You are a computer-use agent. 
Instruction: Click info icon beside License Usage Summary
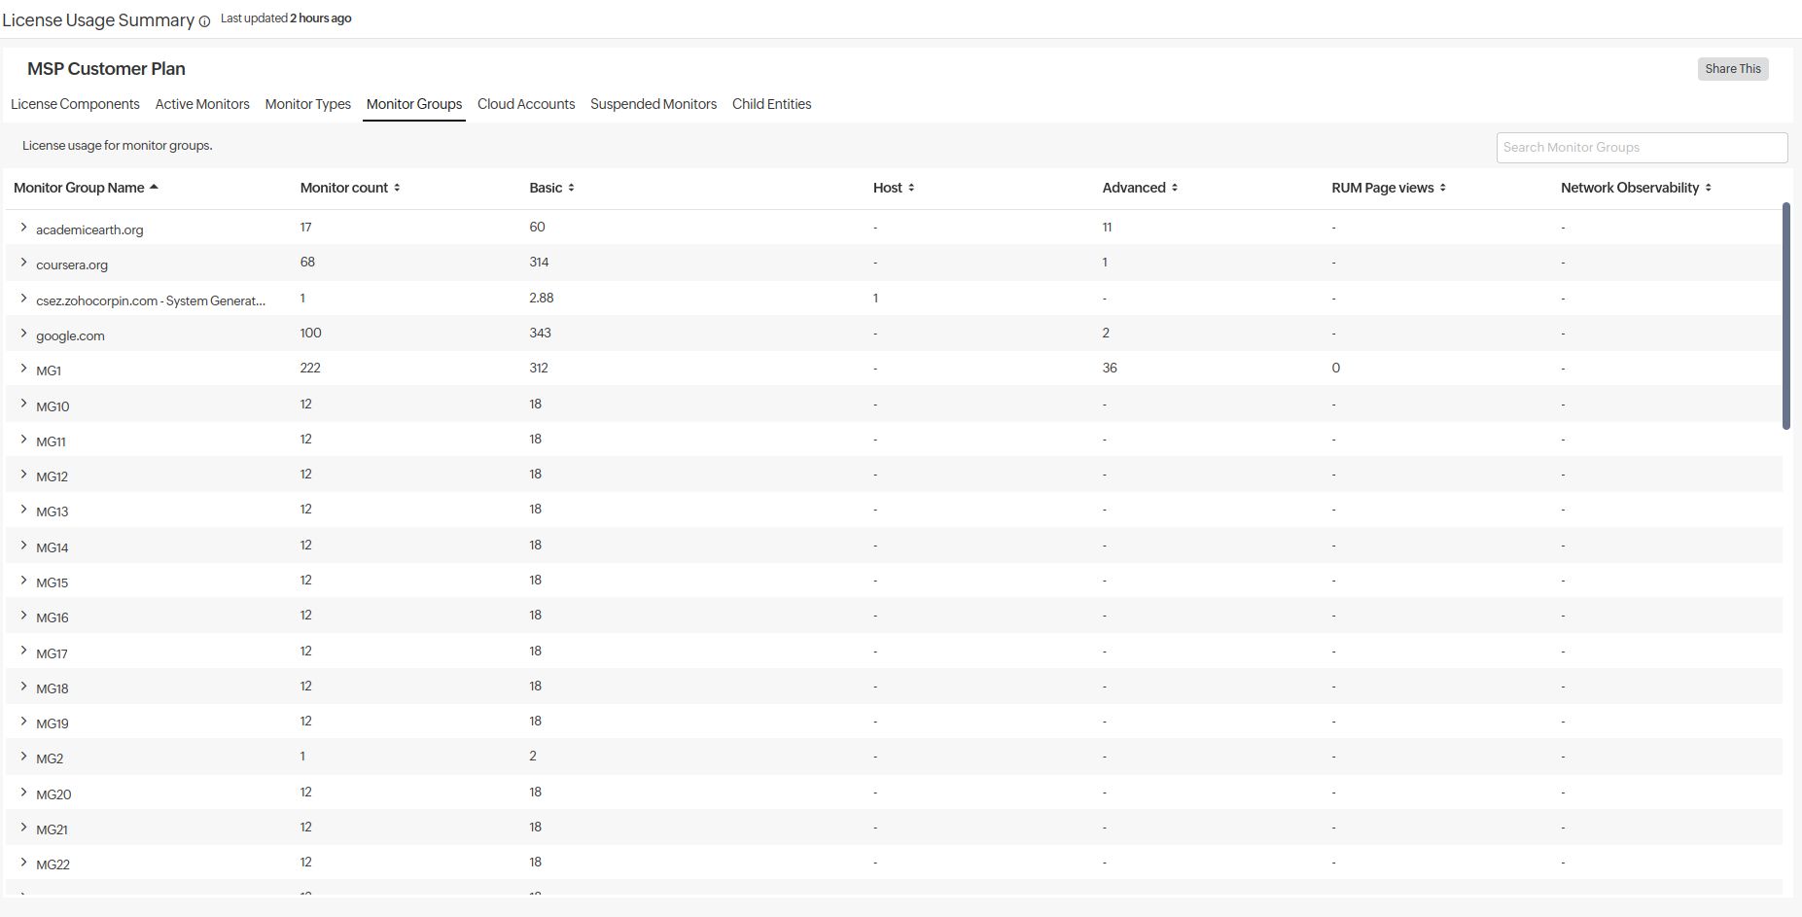click(204, 21)
